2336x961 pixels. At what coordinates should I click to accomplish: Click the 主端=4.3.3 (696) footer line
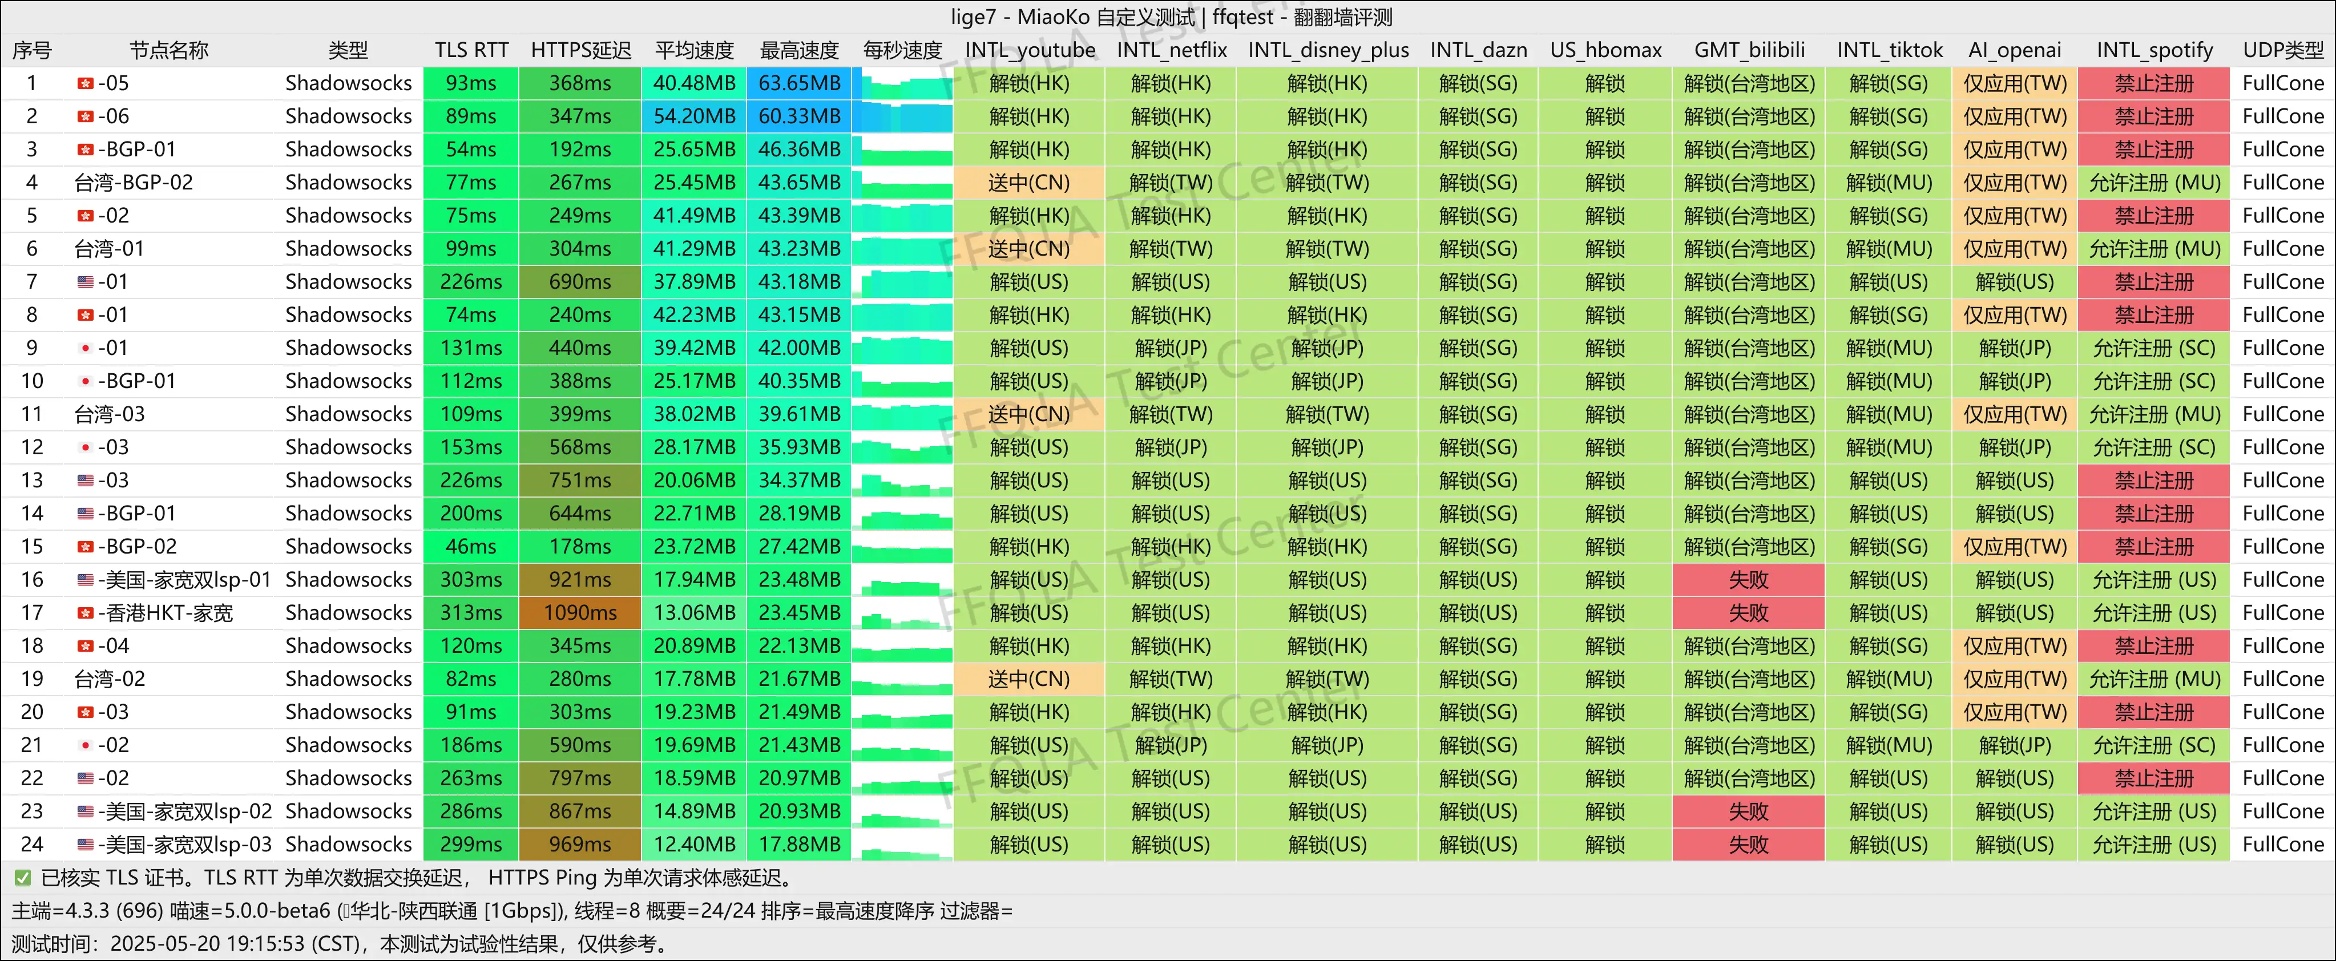click(x=513, y=910)
